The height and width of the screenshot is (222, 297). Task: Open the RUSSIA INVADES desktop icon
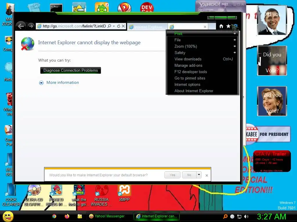tap(101, 195)
